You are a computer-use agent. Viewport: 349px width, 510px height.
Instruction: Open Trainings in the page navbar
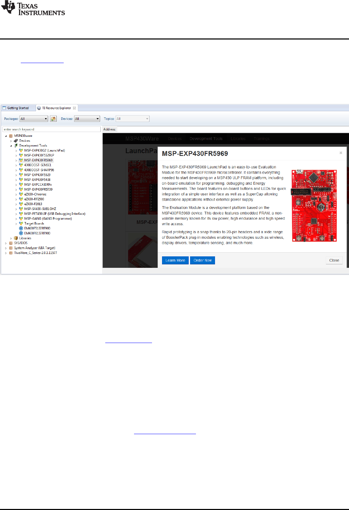click(261, 139)
